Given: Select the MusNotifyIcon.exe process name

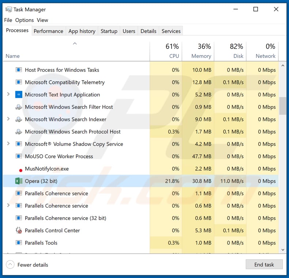Looking at the screenshot, I should coord(47,169).
